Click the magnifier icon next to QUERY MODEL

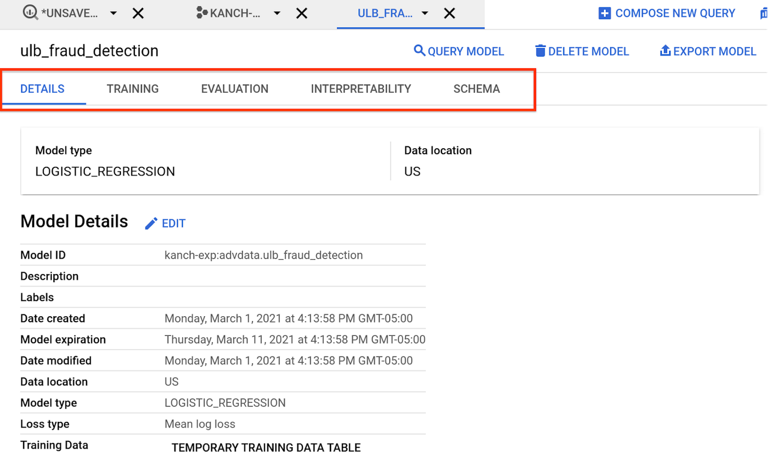click(x=419, y=51)
